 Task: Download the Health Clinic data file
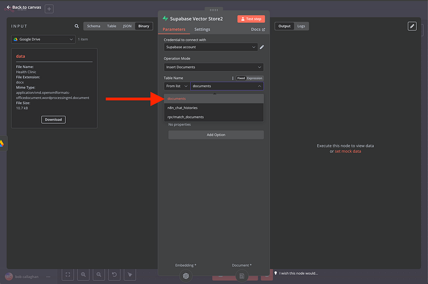pyautogui.click(x=53, y=120)
